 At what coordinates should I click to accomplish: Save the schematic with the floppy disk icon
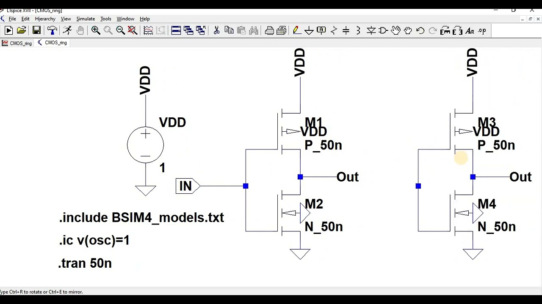click(x=36, y=30)
